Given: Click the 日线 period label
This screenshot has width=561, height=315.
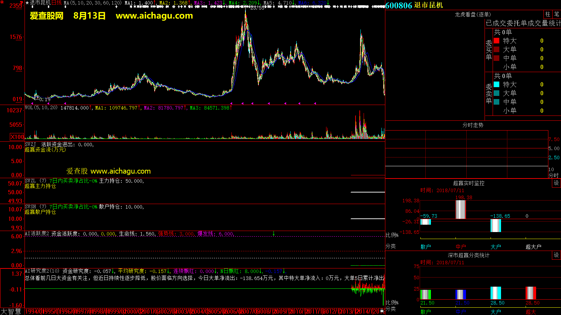Looking at the screenshot, I should point(56,3).
